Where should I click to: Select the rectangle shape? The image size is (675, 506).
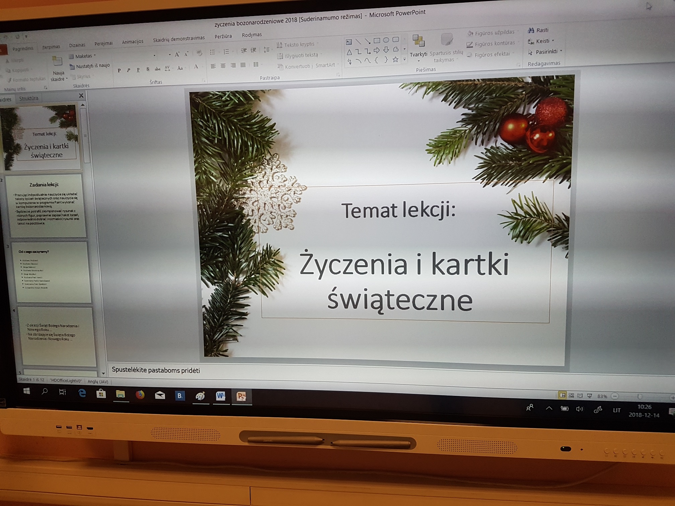[377, 40]
